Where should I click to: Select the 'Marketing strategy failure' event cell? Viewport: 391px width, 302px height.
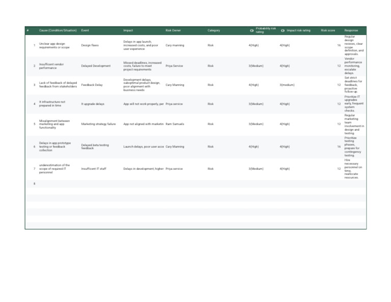[98, 124]
